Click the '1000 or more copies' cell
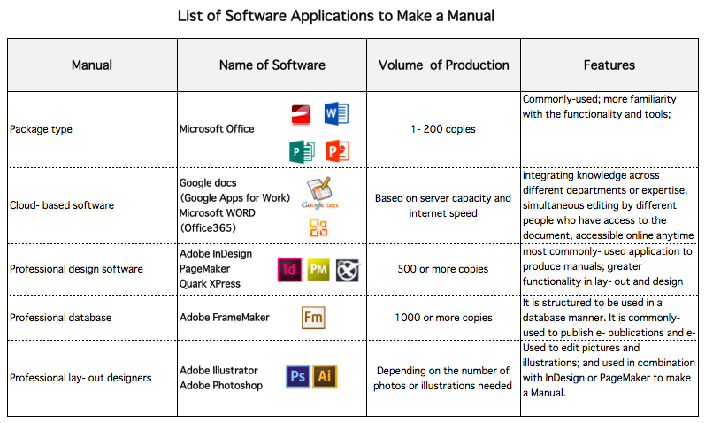705x423 pixels. (x=443, y=318)
